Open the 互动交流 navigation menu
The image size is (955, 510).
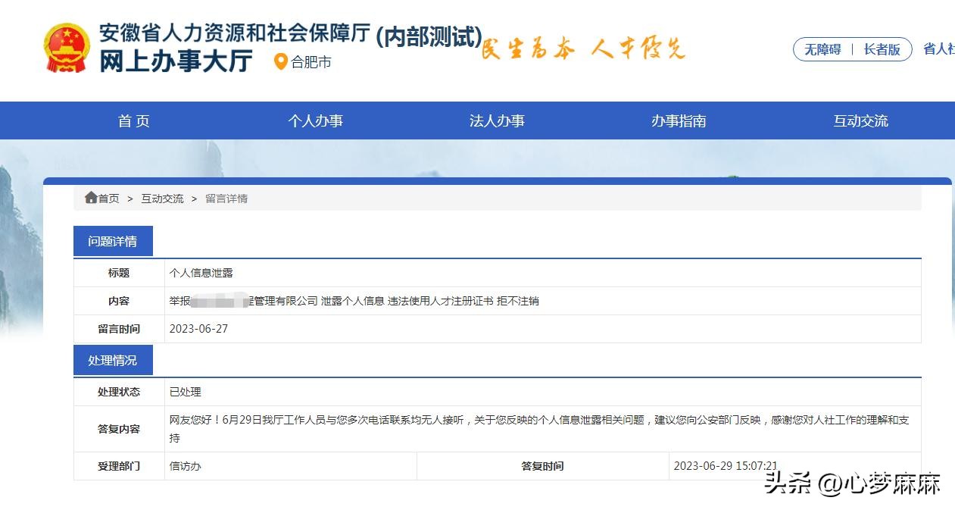[860, 120]
